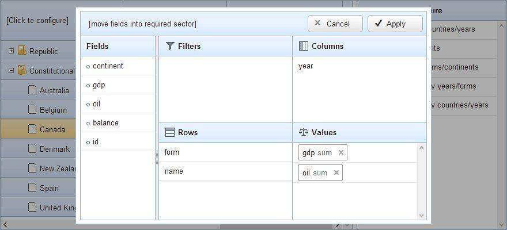Click the Rows header icon
The height and width of the screenshot is (230, 507).
(170, 132)
